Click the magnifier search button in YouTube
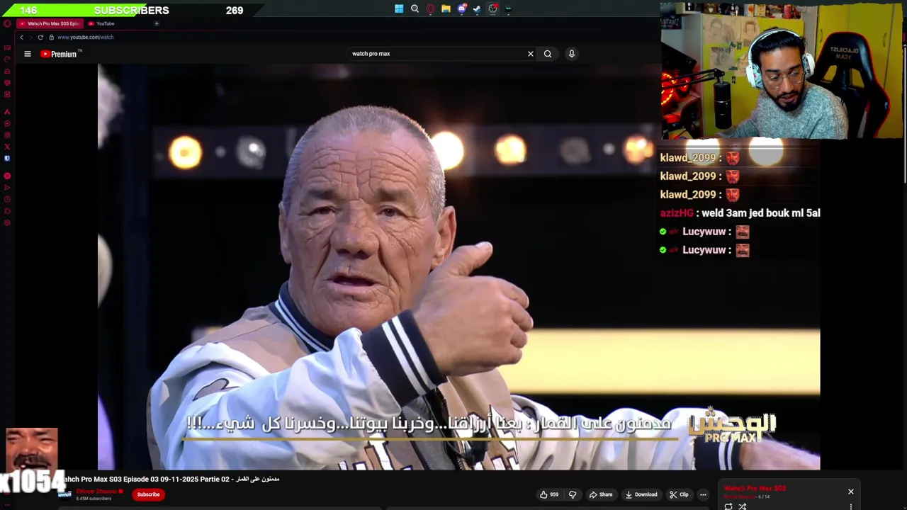Image resolution: width=907 pixels, height=510 pixels. point(548,54)
